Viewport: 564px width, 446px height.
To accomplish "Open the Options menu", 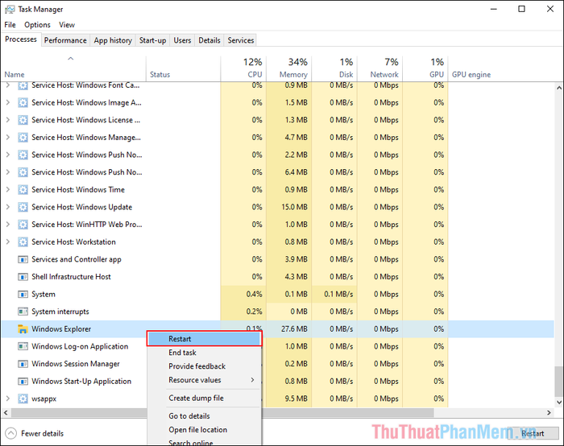I will (37, 25).
